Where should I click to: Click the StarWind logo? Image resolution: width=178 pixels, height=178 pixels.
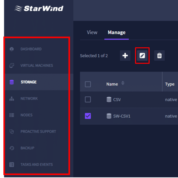tap(39, 9)
